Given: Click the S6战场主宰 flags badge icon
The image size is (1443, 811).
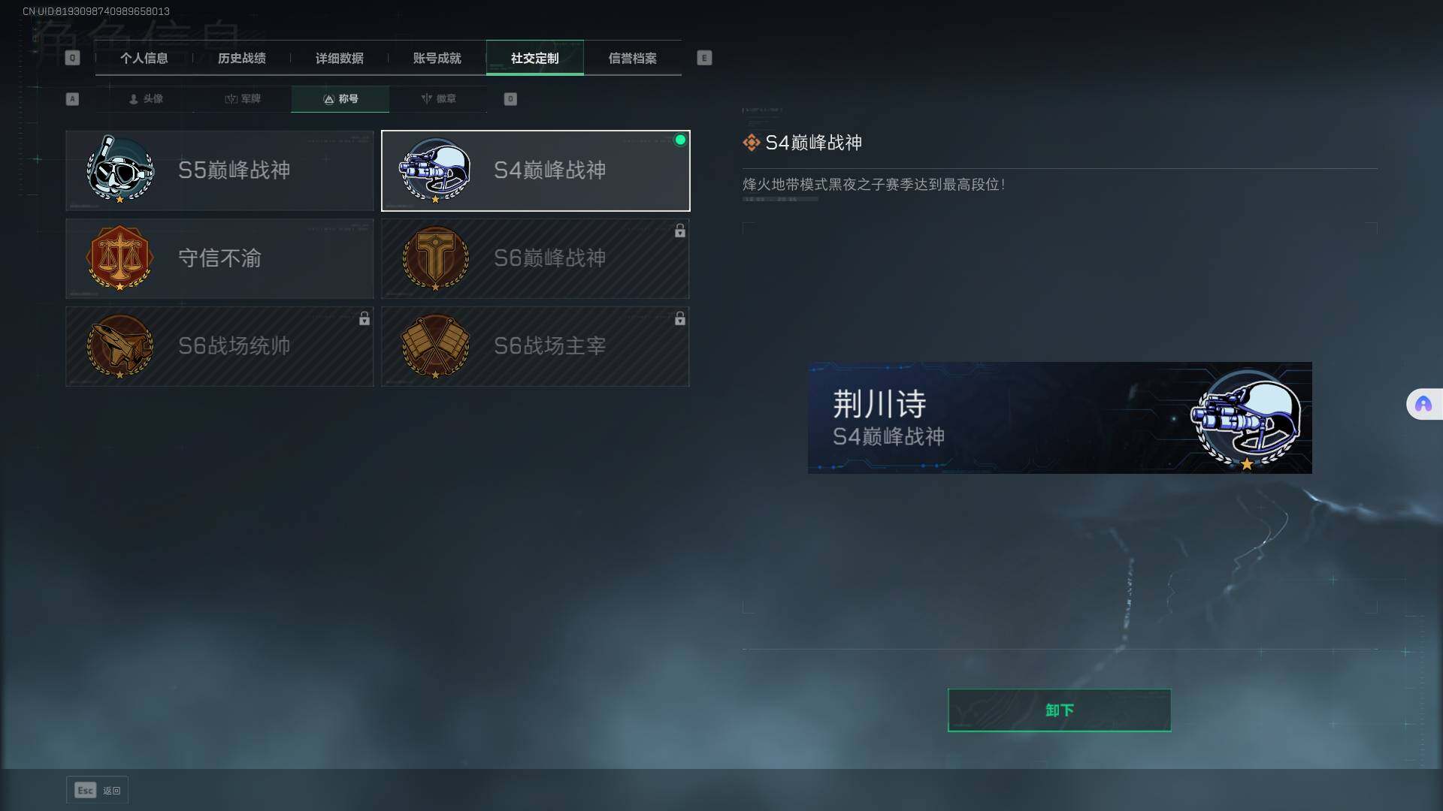Looking at the screenshot, I should tap(435, 345).
